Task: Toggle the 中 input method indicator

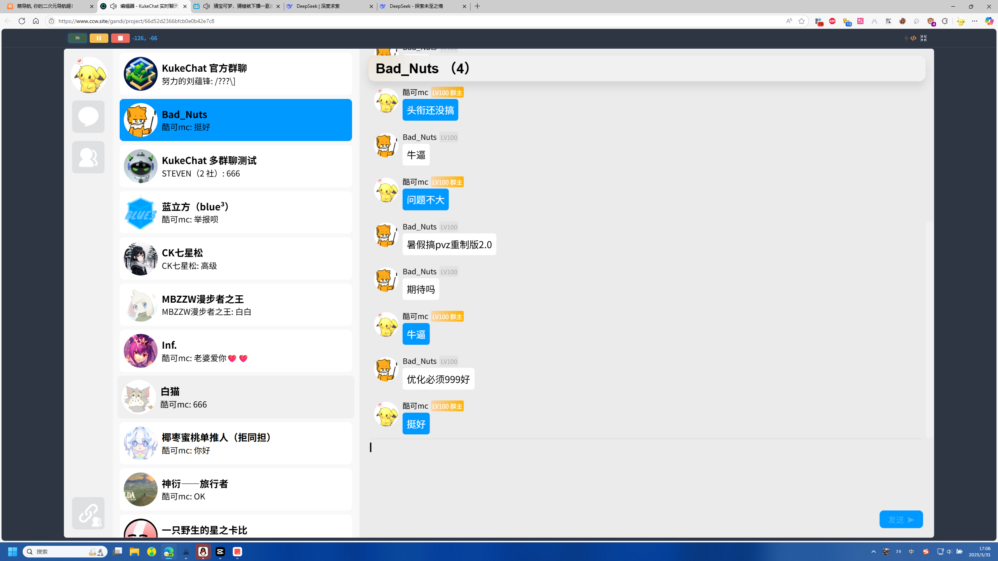Action: click(911, 552)
